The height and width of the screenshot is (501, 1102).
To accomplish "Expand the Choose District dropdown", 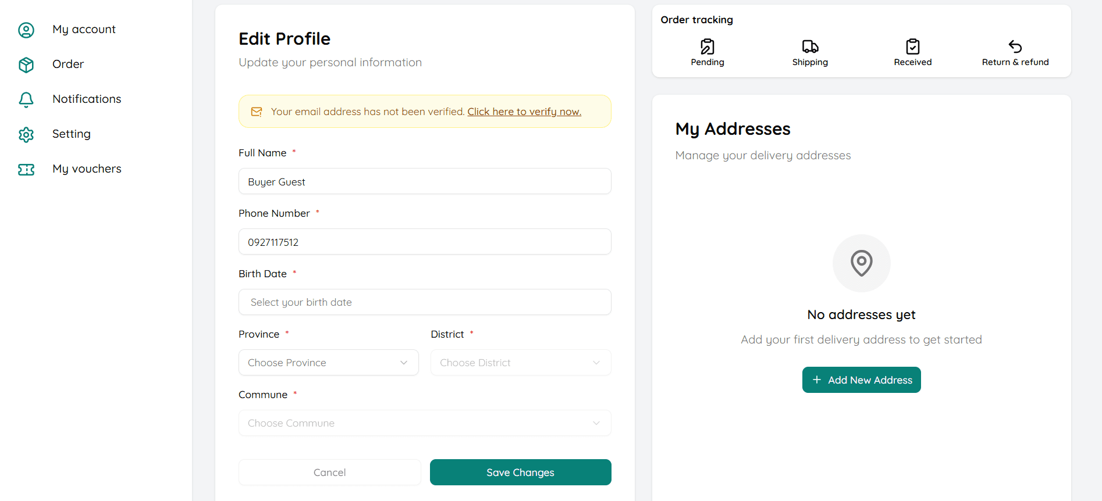I will coord(520,363).
